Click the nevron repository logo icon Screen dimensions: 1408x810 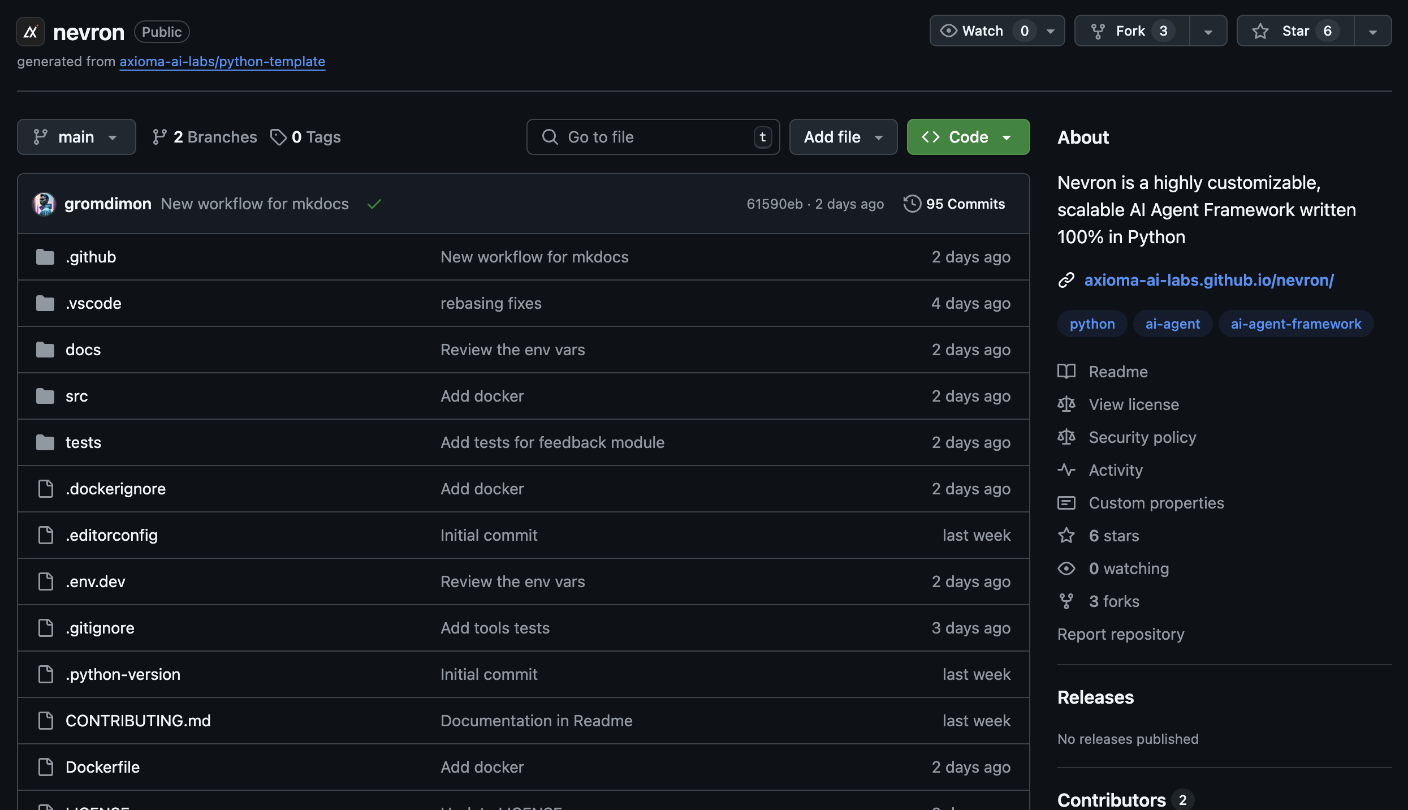pos(31,32)
